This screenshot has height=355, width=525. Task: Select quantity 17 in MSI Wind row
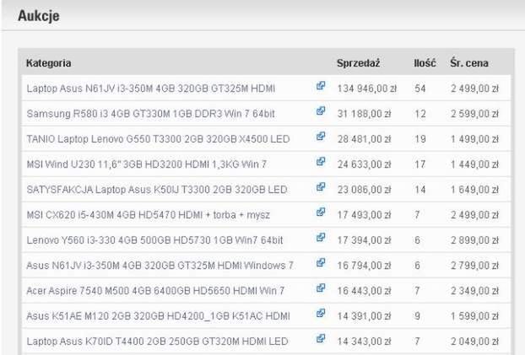click(420, 164)
